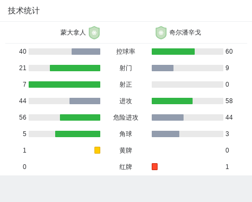Click the 控球率 gray-blue bar for 蒙大拿人

click(86, 52)
